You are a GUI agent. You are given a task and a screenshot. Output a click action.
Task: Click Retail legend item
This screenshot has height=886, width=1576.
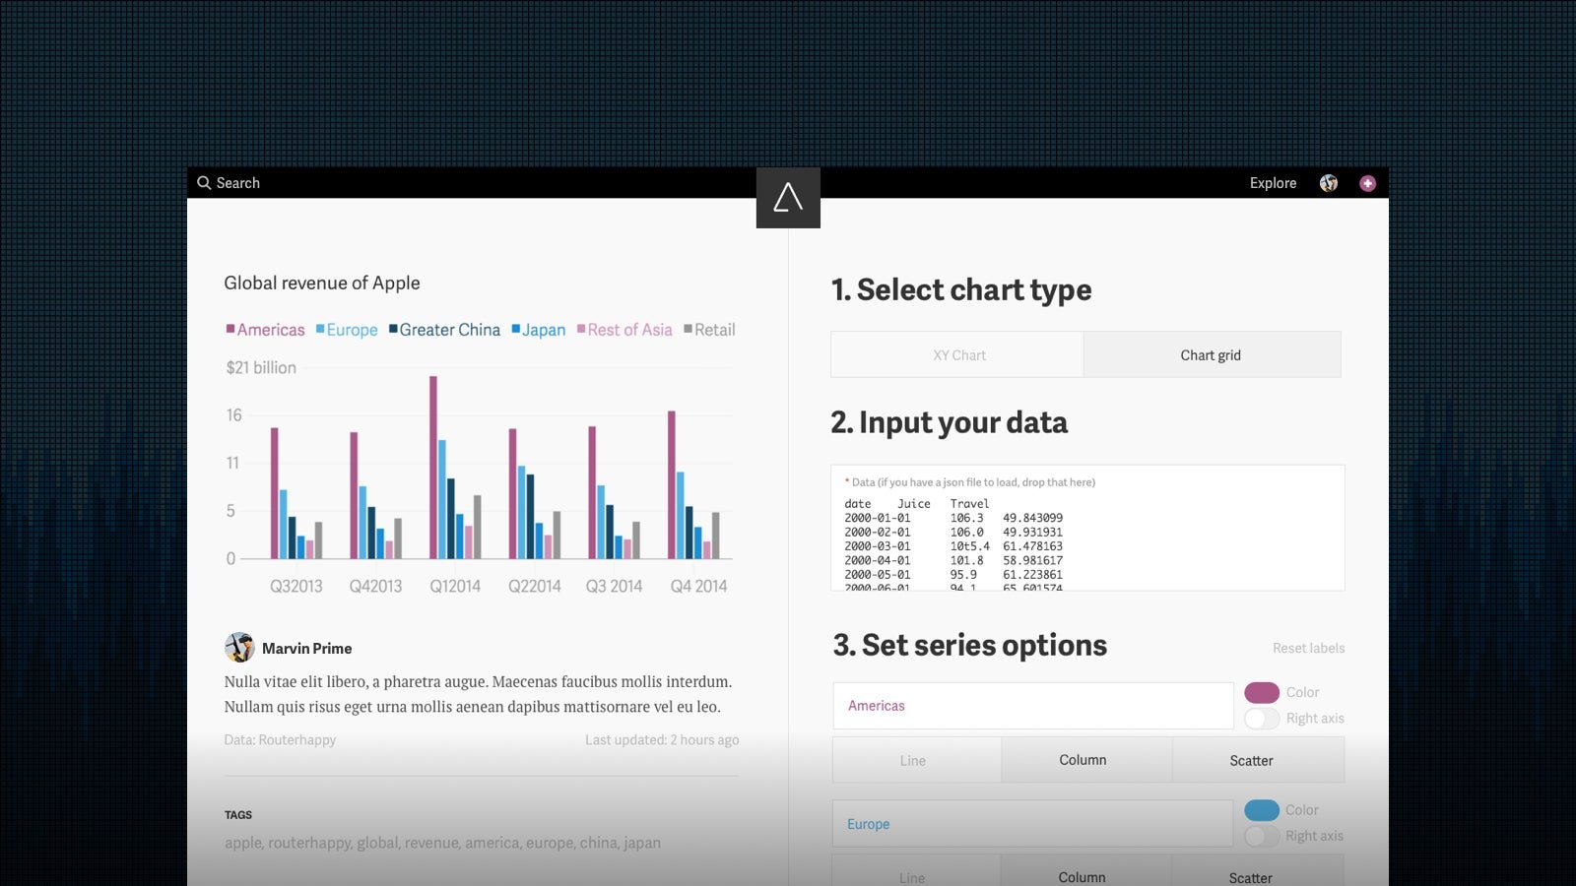[x=709, y=330]
